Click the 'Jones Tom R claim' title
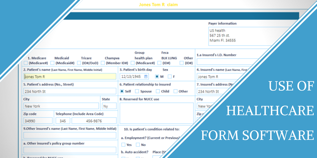The image size is (317, 158). pyautogui.click(x=158, y=4)
